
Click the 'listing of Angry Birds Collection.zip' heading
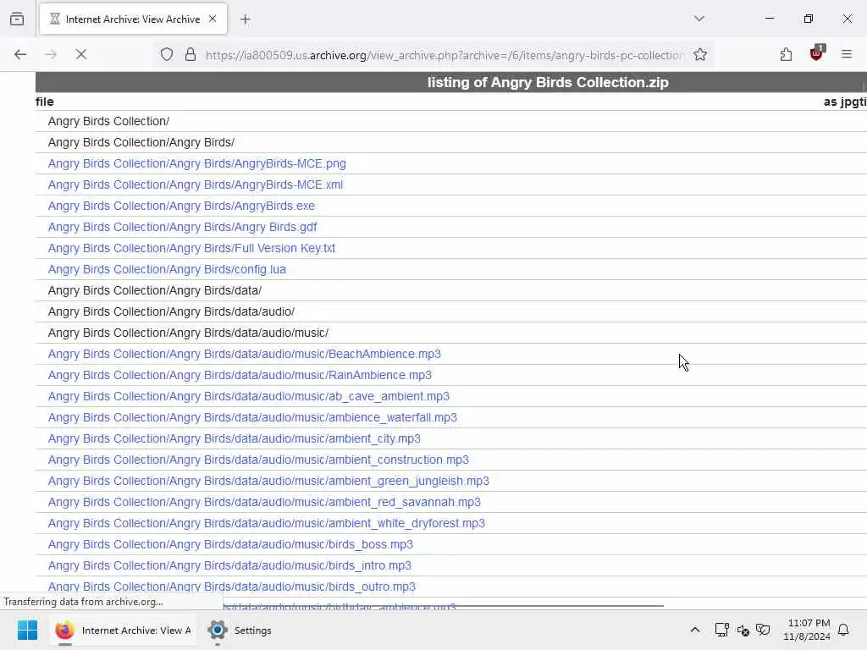[548, 82]
